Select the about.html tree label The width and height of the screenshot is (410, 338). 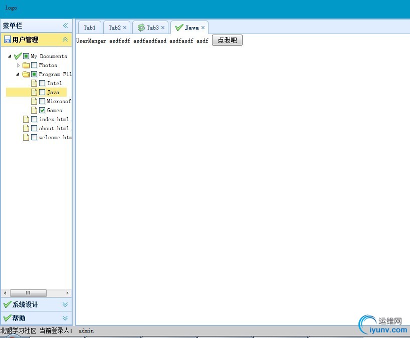coord(54,128)
